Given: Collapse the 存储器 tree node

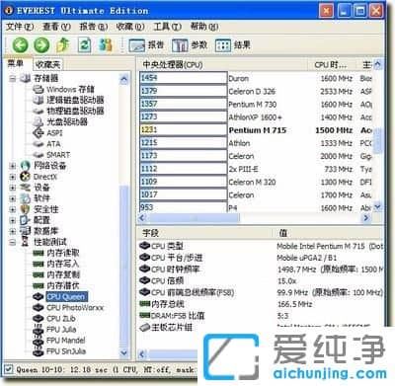Looking at the screenshot, I should pos(13,79).
